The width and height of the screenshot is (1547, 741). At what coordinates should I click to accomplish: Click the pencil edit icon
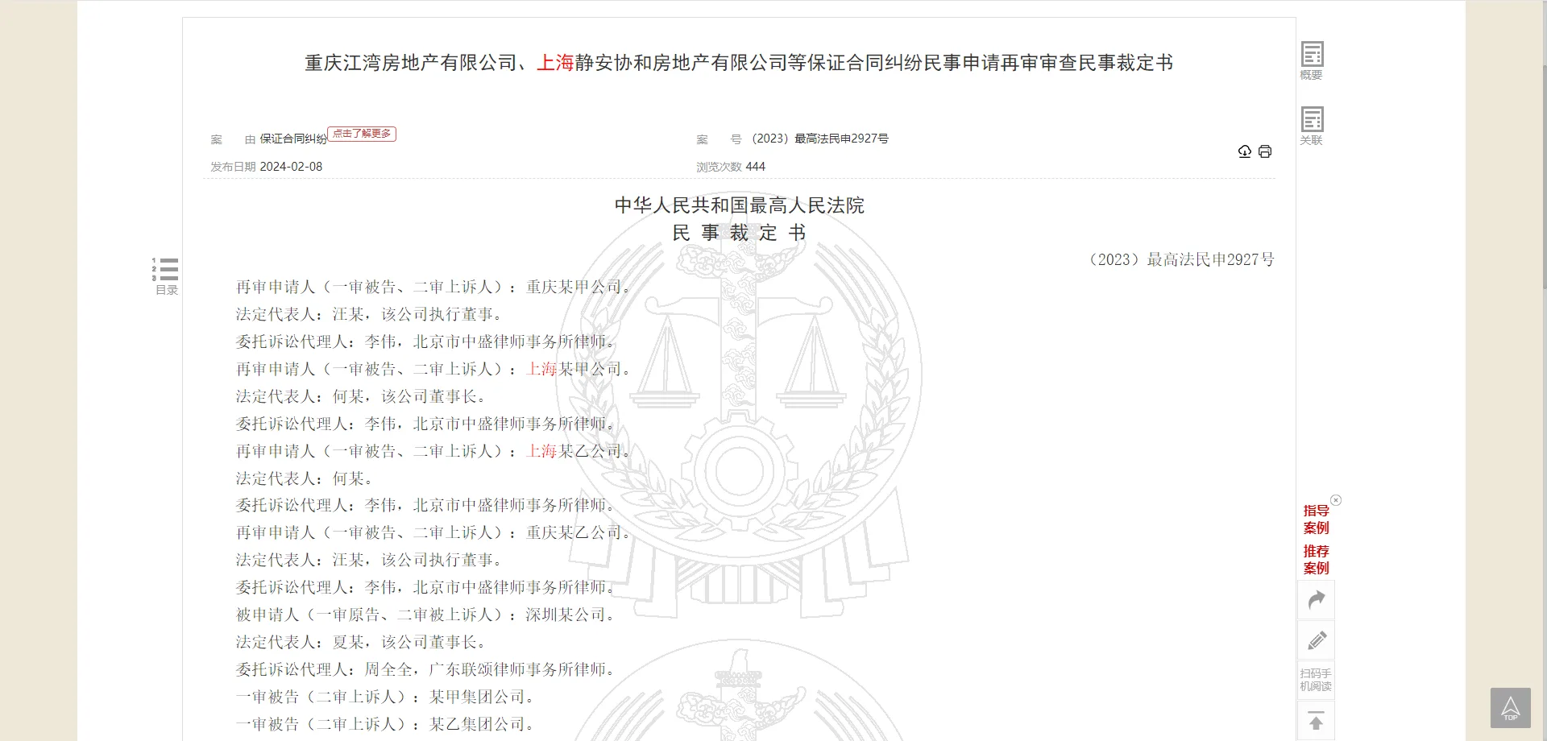1317,641
